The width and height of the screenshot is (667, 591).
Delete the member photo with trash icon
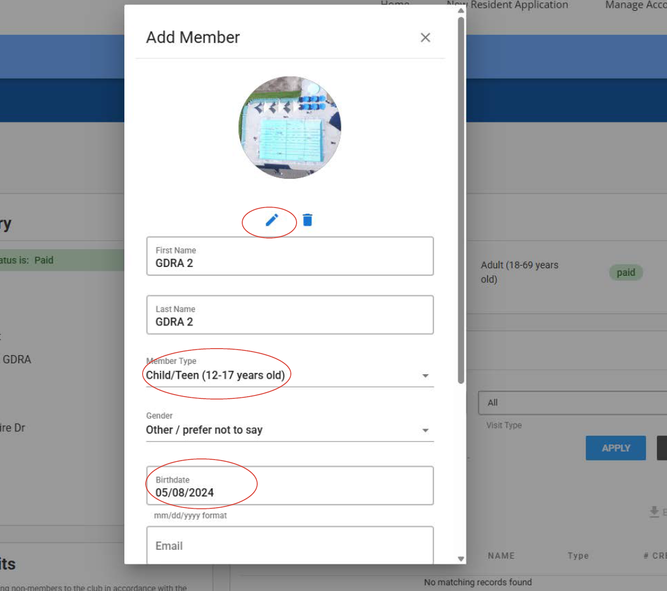click(x=308, y=220)
